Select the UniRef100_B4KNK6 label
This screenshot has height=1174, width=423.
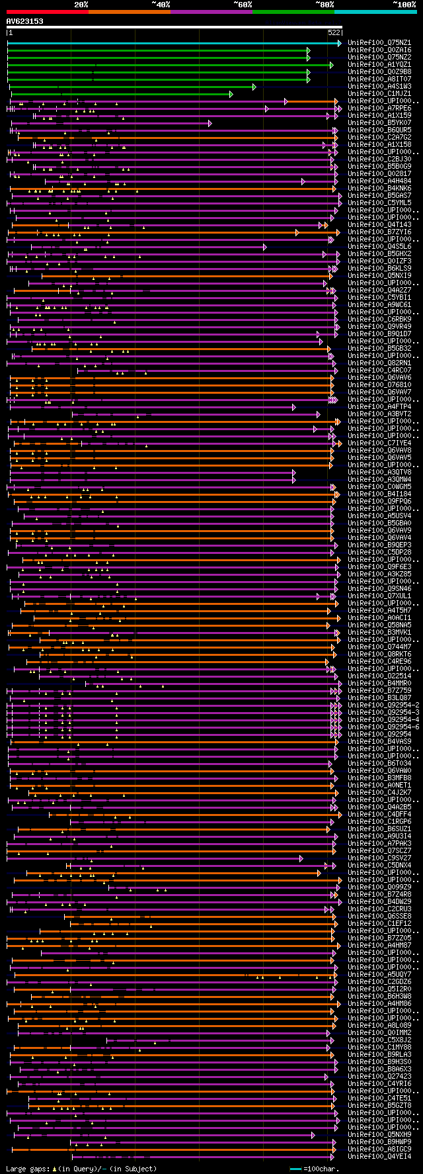click(x=379, y=189)
